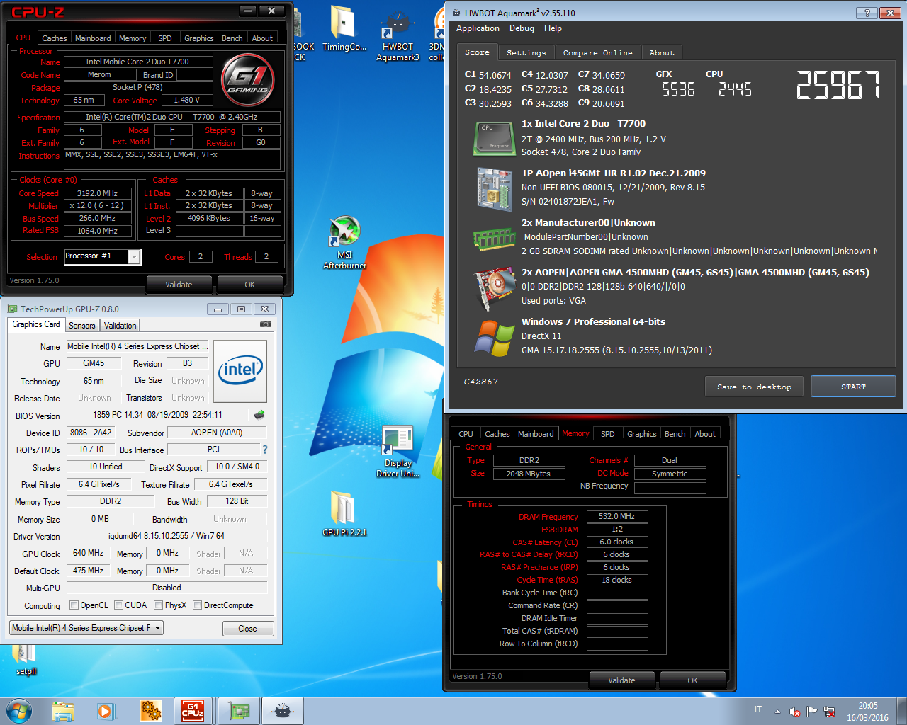This screenshot has height=725, width=907.
Task: Open the Bench tab in the bottom CPU-Z window
Action: [x=675, y=434]
